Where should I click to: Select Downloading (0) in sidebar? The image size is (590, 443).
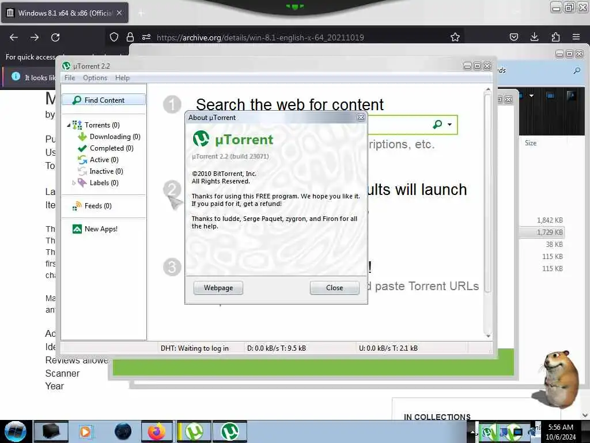point(115,137)
